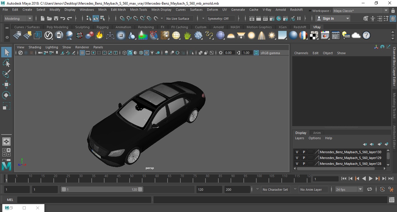
Task: Open the Arnold menu in menu bar
Action: 281,10
